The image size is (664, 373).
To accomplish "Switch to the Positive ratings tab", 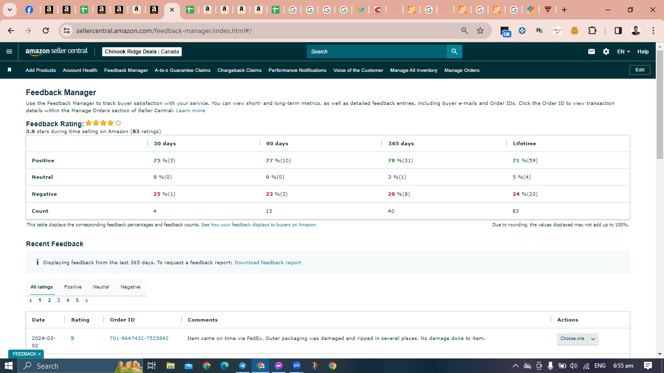I will coord(73,287).
